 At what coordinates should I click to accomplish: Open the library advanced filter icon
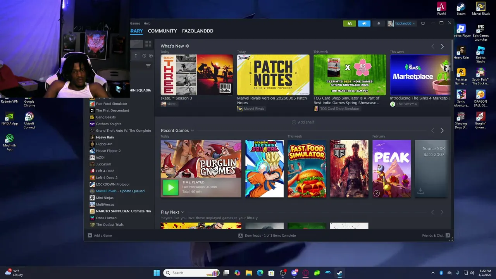coord(148,66)
